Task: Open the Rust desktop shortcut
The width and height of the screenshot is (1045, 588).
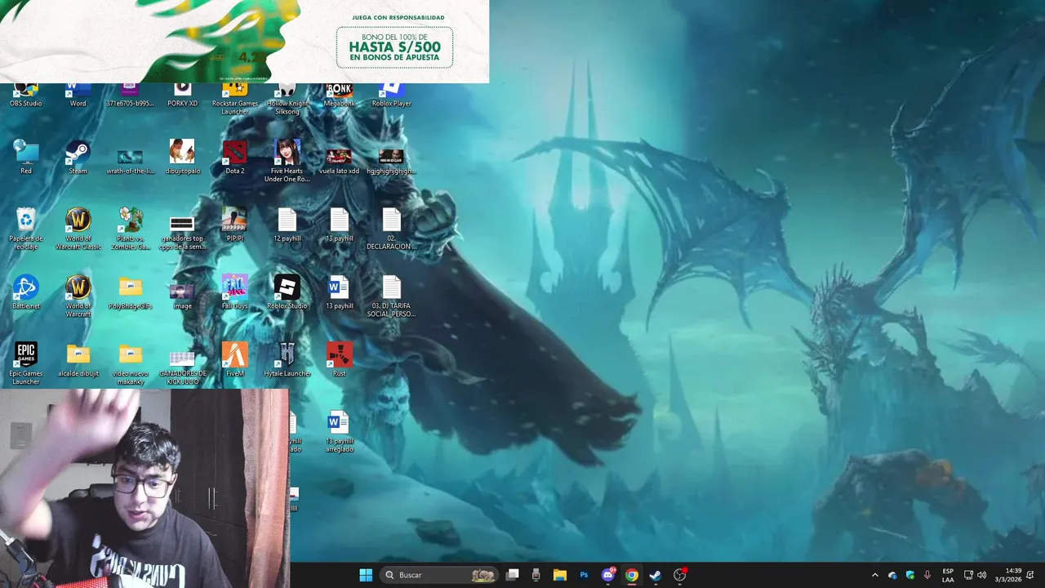Action: click(x=339, y=360)
